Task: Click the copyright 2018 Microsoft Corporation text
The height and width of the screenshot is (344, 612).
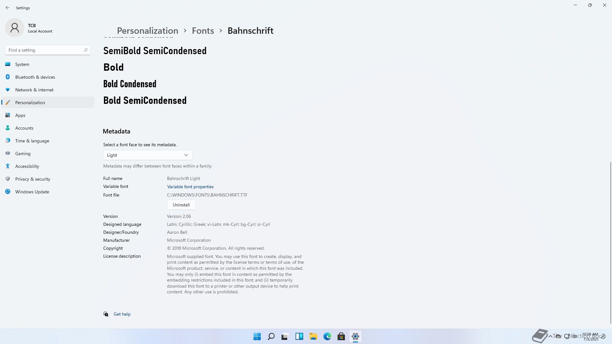Action: [x=216, y=248]
